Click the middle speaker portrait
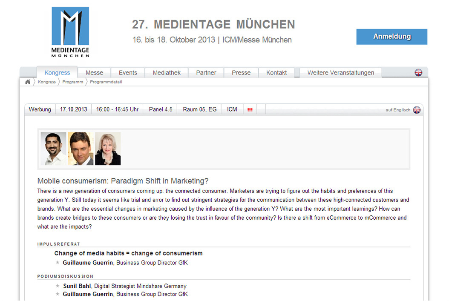This screenshot has width=452, height=301. coord(80,149)
